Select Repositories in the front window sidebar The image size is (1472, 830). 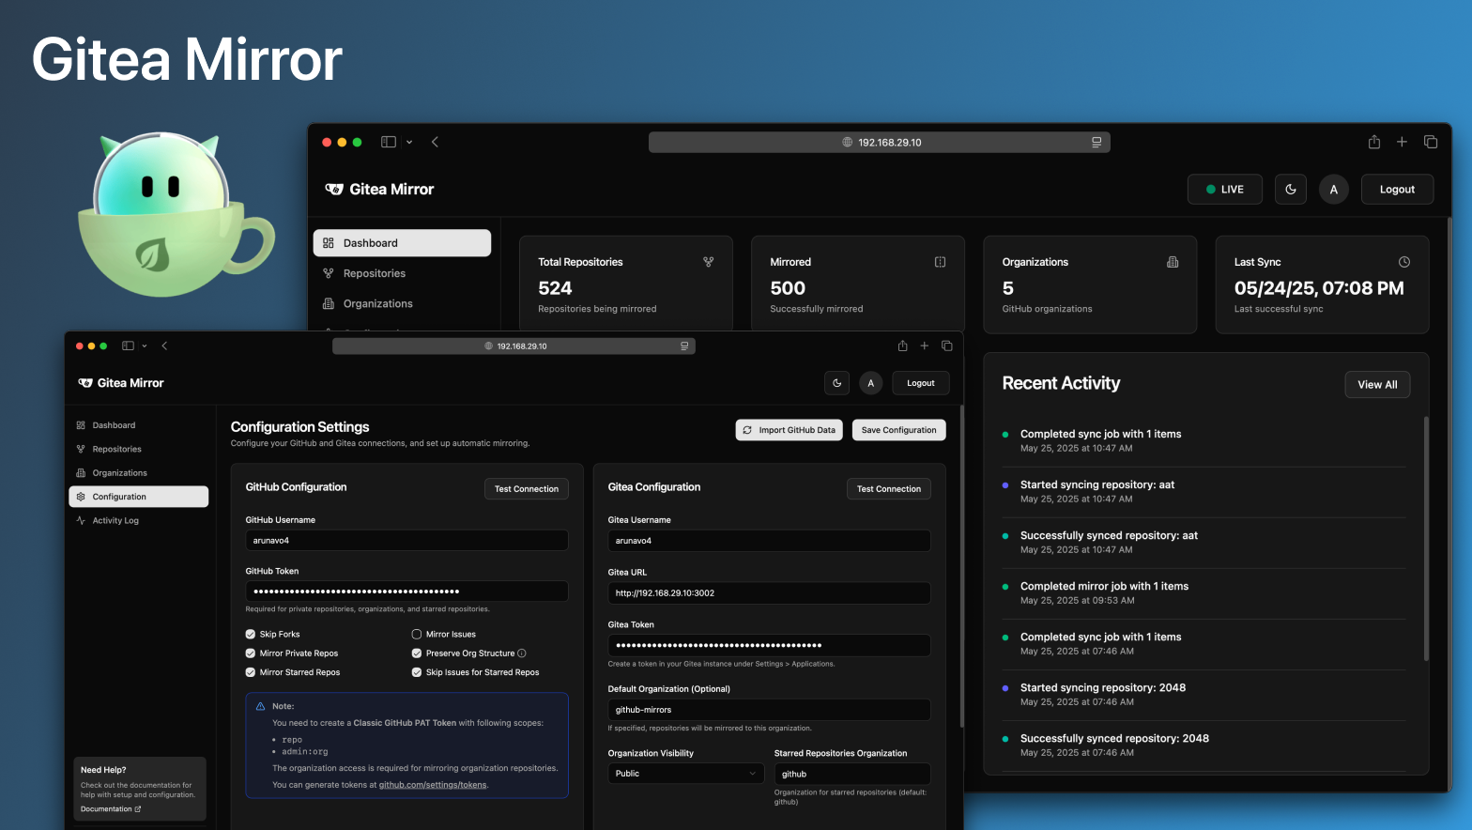116,449
